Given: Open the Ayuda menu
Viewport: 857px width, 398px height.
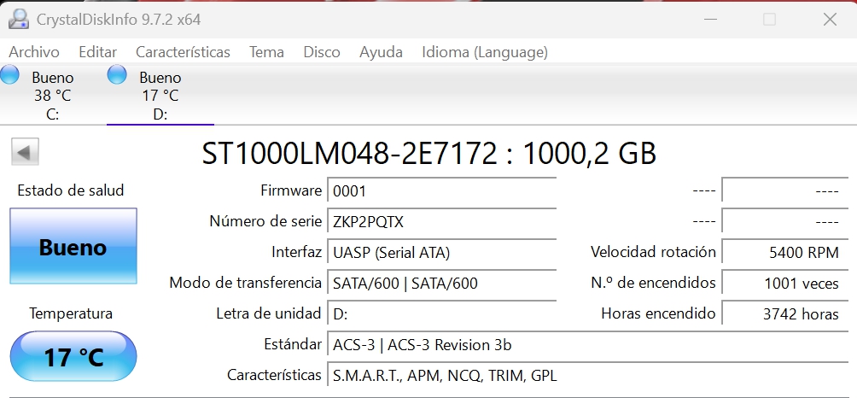Looking at the screenshot, I should coord(381,52).
